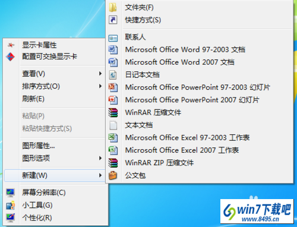Click the contact card icon beside 联系人
Screen dimensions: 297x227
point(113,38)
